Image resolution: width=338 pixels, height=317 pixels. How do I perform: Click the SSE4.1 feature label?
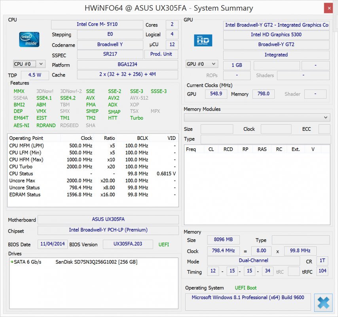(44, 98)
